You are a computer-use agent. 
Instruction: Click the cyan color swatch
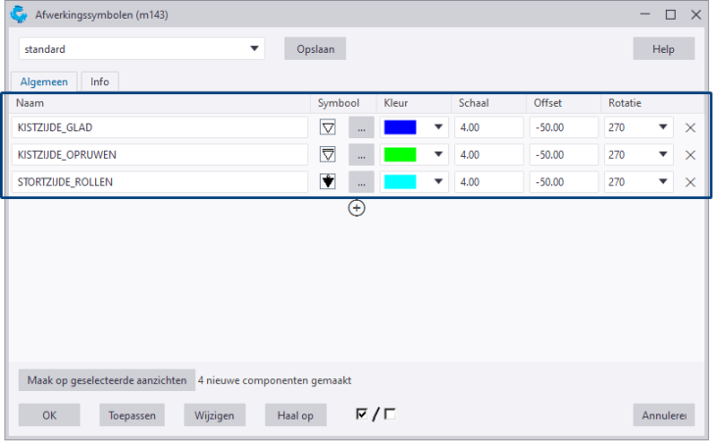pyautogui.click(x=400, y=182)
